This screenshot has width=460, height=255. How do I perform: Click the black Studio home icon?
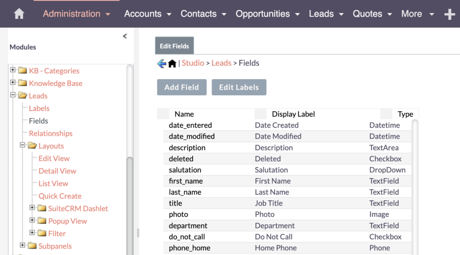point(172,63)
